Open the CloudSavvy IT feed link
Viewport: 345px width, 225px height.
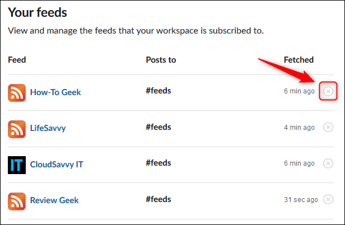pos(57,164)
